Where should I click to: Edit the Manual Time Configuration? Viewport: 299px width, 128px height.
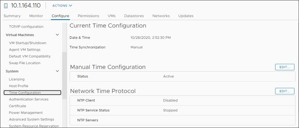(x=285, y=67)
